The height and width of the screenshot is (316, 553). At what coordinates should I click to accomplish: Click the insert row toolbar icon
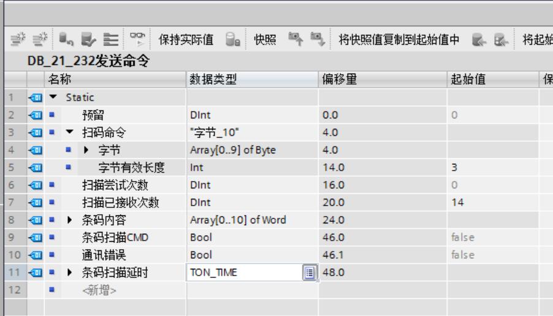tap(18, 39)
